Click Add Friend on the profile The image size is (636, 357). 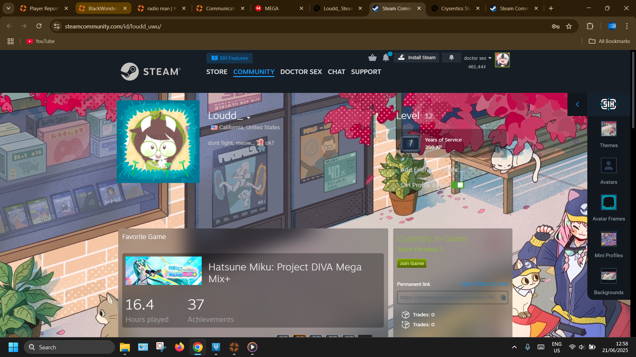click(416, 170)
